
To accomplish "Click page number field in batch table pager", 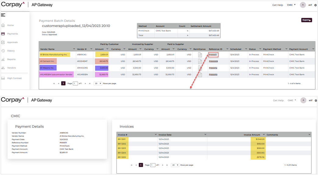I will [x=75, y=84].
